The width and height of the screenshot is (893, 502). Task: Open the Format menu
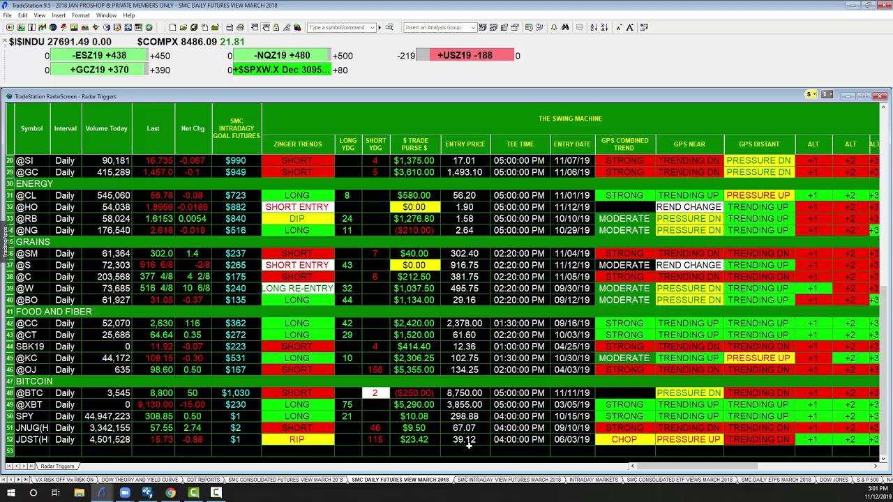click(x=80, y=15)
